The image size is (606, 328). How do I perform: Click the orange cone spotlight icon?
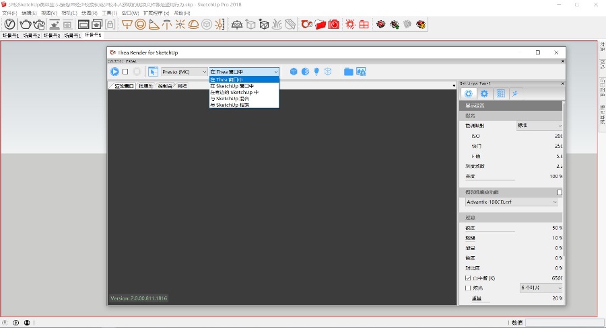pos(154,25)
